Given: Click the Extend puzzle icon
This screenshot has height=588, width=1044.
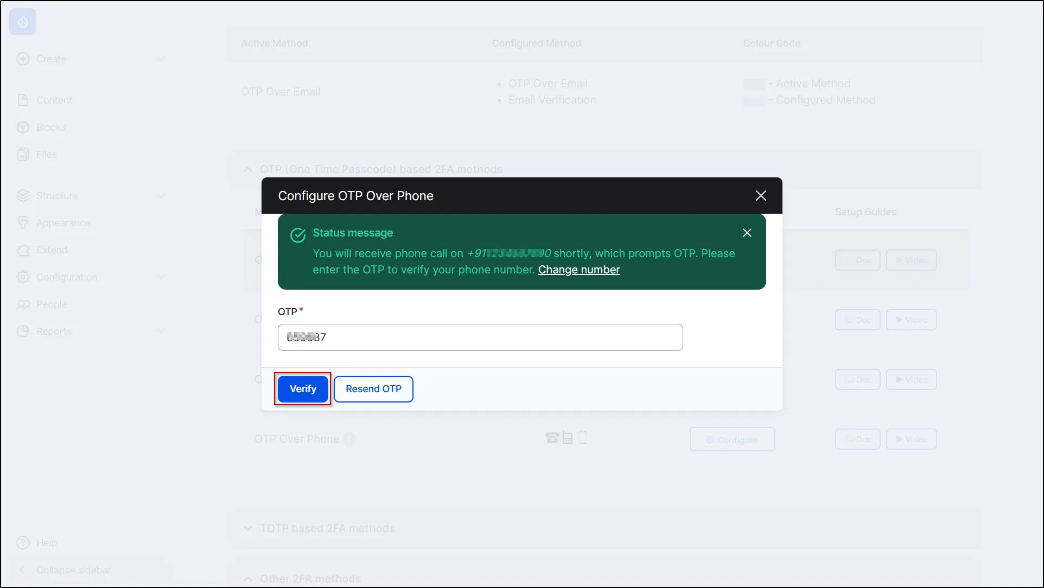Looking at the screenshot, I should [x=23, y=250].
